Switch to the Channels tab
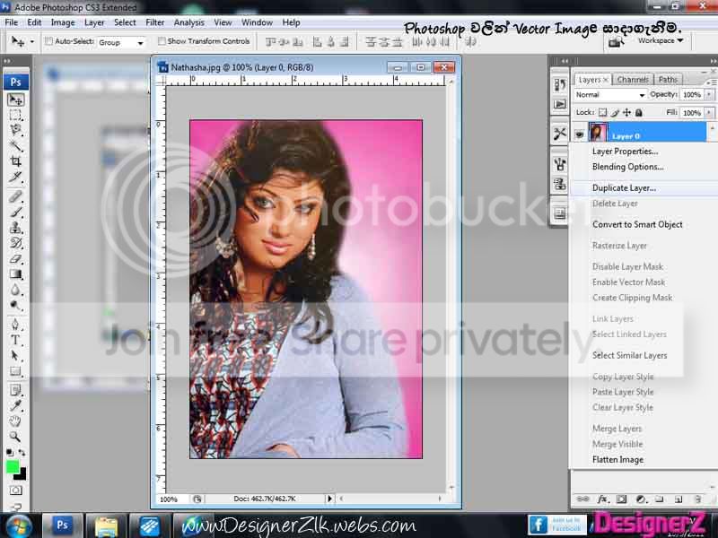The height and width of the screenshot is (538, 718). click(x=633, y=80)
